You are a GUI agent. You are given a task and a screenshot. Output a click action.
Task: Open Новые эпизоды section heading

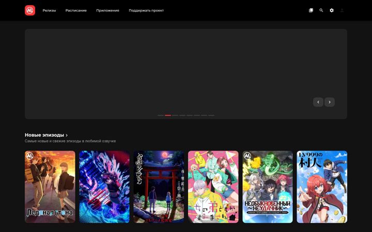click(44, 135)
